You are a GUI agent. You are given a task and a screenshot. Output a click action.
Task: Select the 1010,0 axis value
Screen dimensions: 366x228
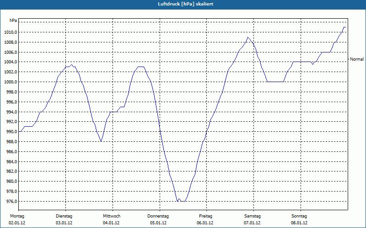[10, 32]
